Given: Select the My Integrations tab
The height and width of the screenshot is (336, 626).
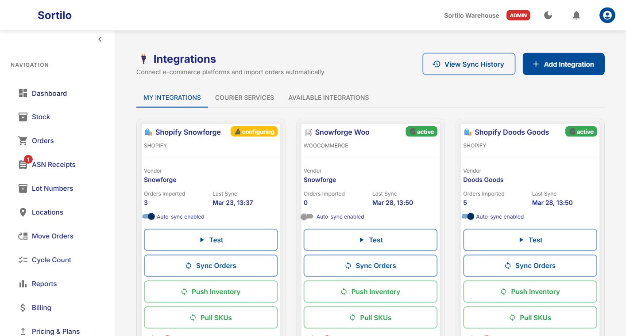Looking at the screenshot, I should pyautogui.click(x=172, y=98).
